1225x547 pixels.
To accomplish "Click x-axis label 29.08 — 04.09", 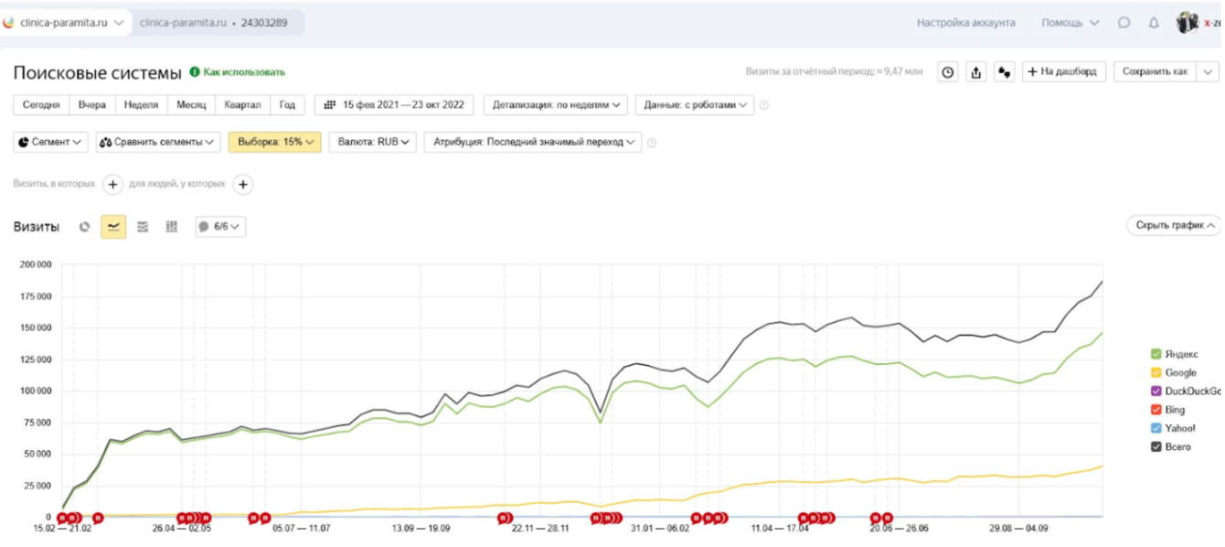I will tap(1018, 529).
